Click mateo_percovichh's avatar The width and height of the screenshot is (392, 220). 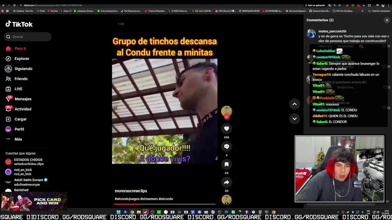click(x=311, y=34)
